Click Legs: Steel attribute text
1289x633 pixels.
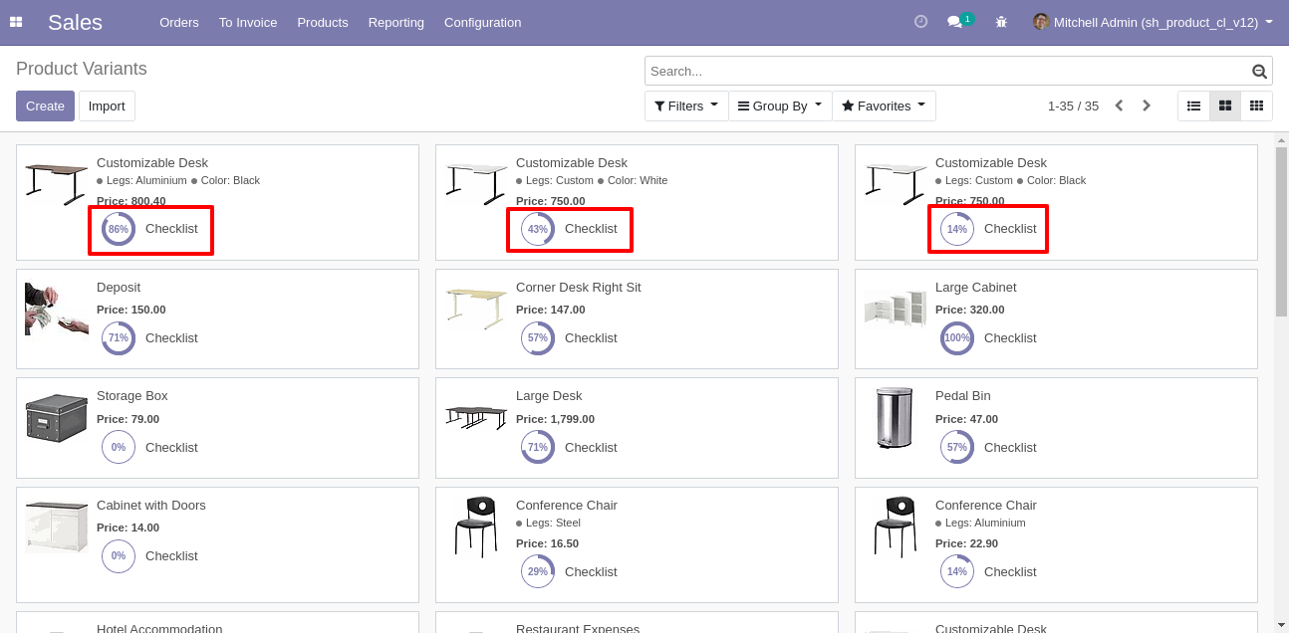click(x=554, y=524)
